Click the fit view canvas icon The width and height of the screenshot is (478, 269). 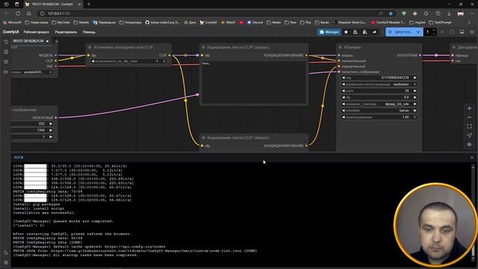pos(470,126)
